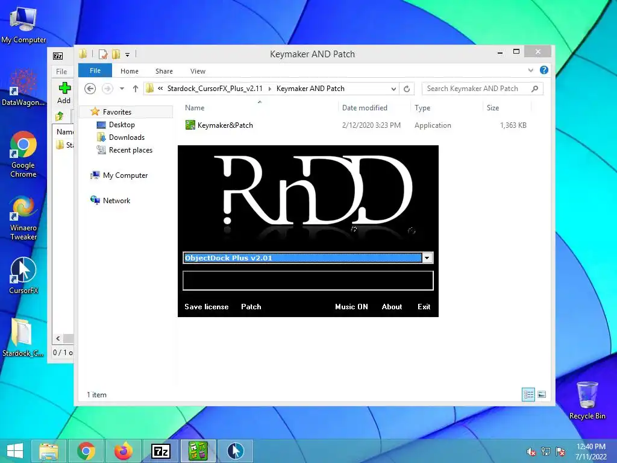Select Network in navigation pane
617x463 pixels.
point(116,200)
